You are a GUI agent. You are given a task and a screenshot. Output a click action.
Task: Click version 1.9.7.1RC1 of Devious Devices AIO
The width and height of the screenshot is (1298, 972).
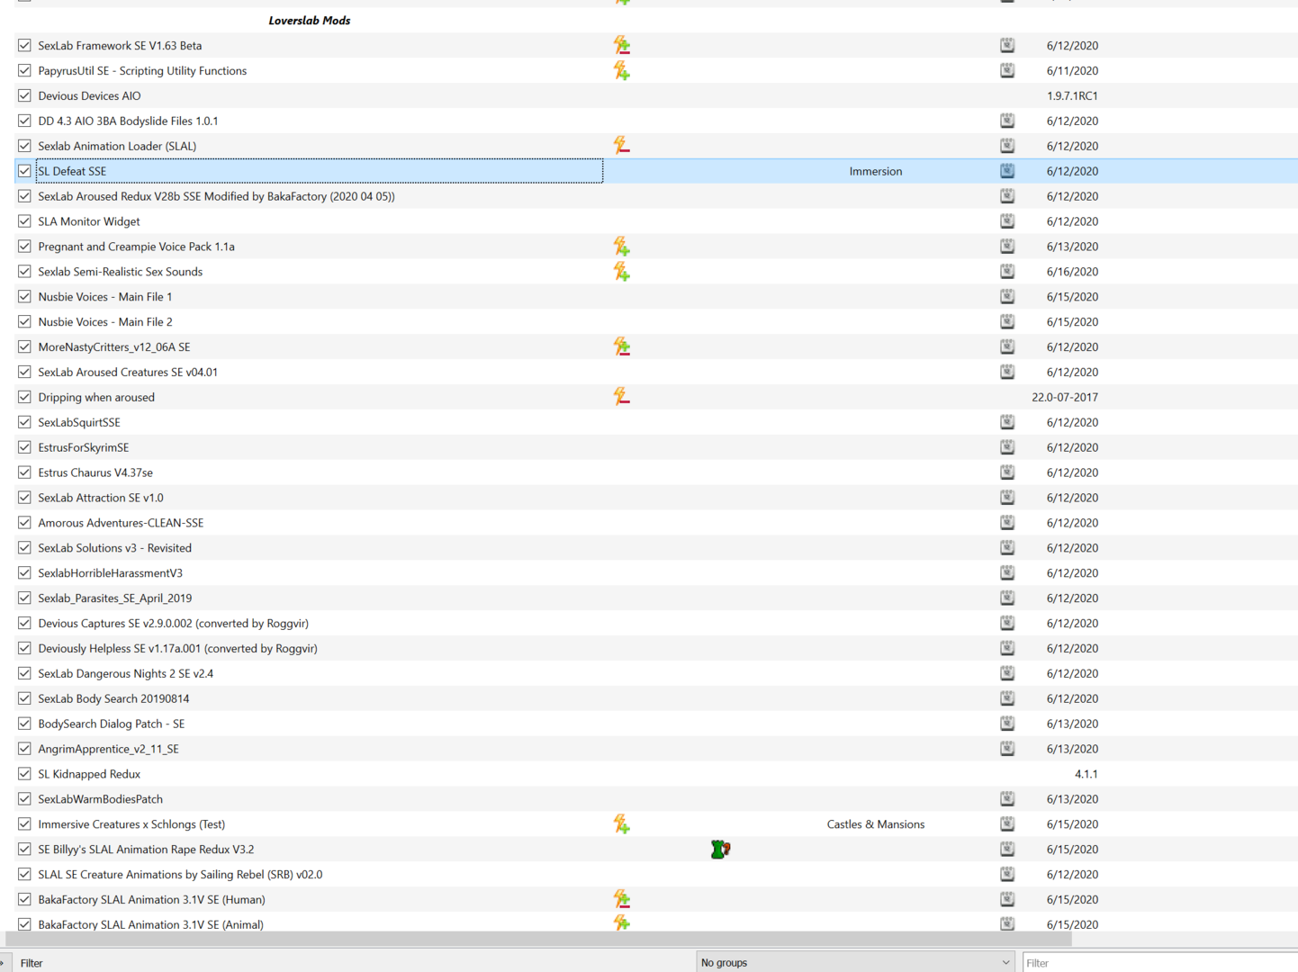coord(1072,95)
